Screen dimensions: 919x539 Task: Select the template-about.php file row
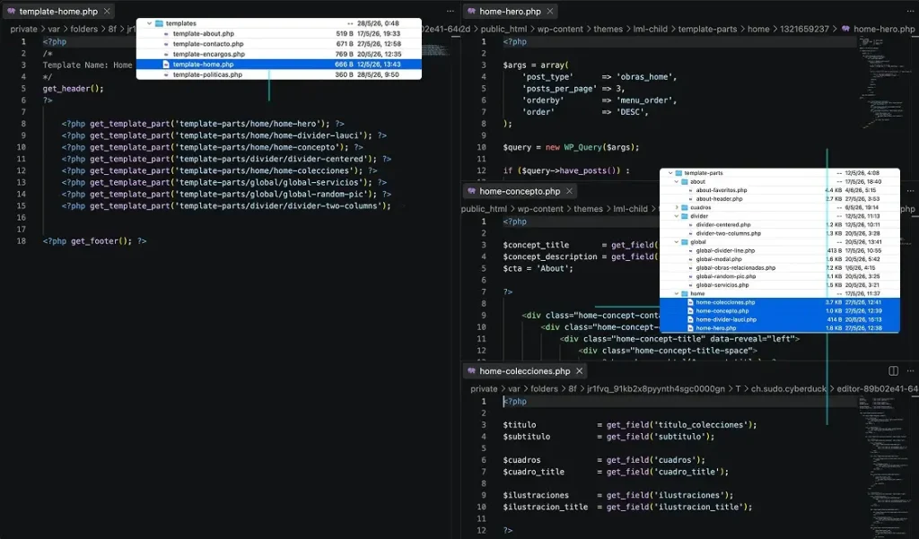tap(279, 33)
